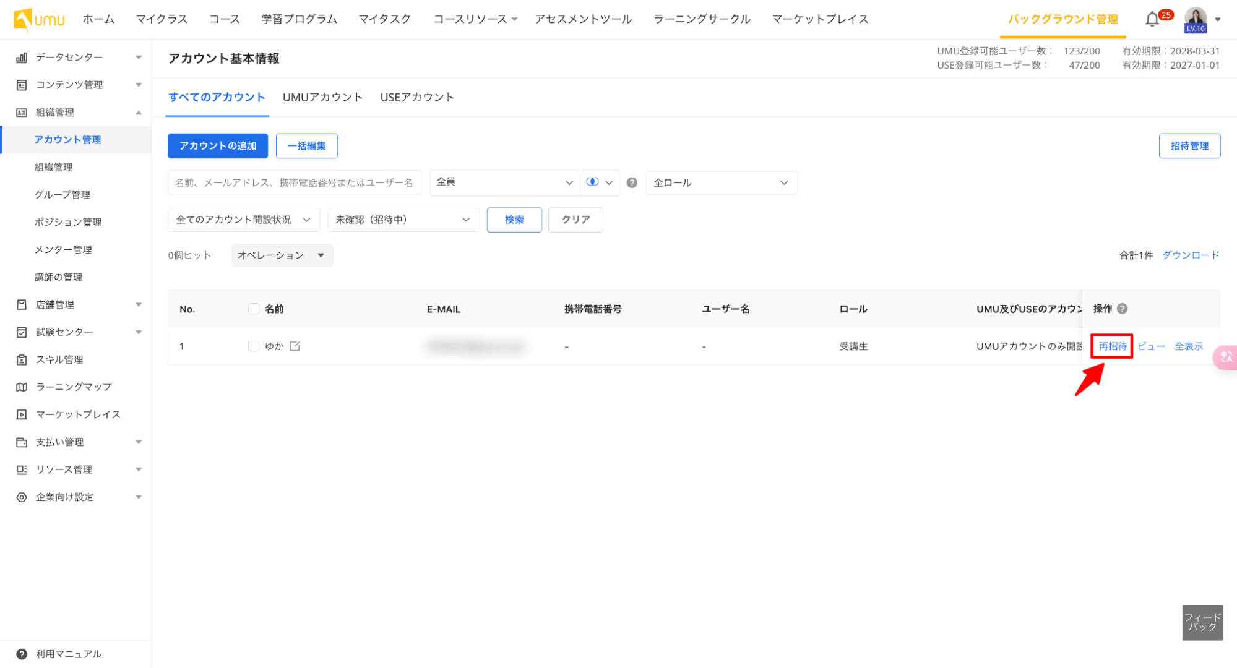Click the notification bell icon
Image resolution: width=1237 pixels, height=668 pixels.
[1152, 19]
